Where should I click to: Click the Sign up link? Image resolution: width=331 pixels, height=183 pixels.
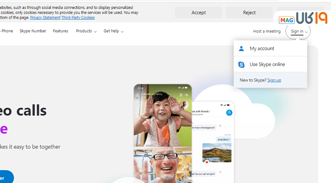(x=274, y=80)
